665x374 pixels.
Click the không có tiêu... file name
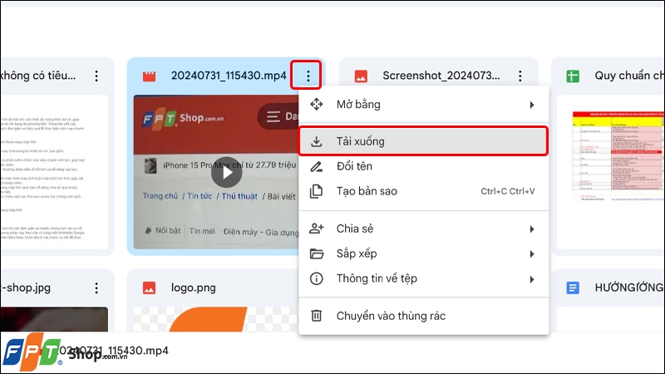coord(38,76)
